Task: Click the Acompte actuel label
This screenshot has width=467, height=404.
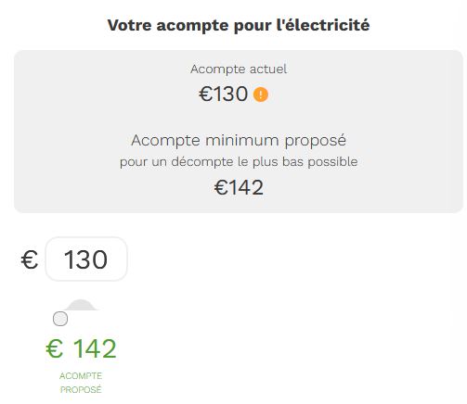Action: (239, 69)
